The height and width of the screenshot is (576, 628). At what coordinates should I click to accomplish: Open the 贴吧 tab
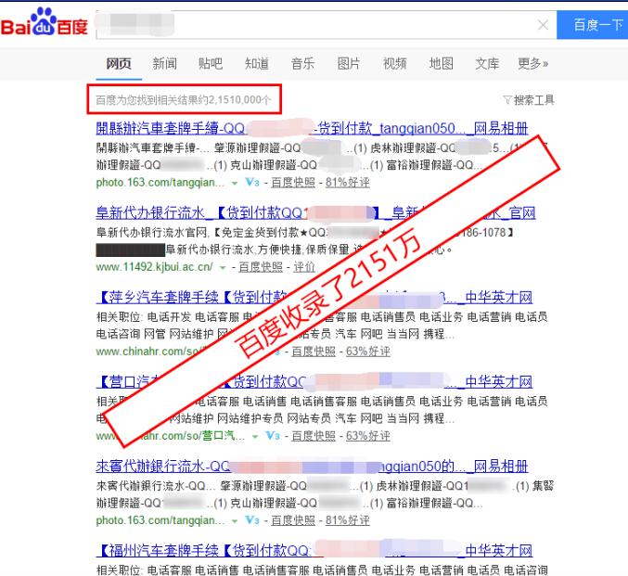[211, 63]
